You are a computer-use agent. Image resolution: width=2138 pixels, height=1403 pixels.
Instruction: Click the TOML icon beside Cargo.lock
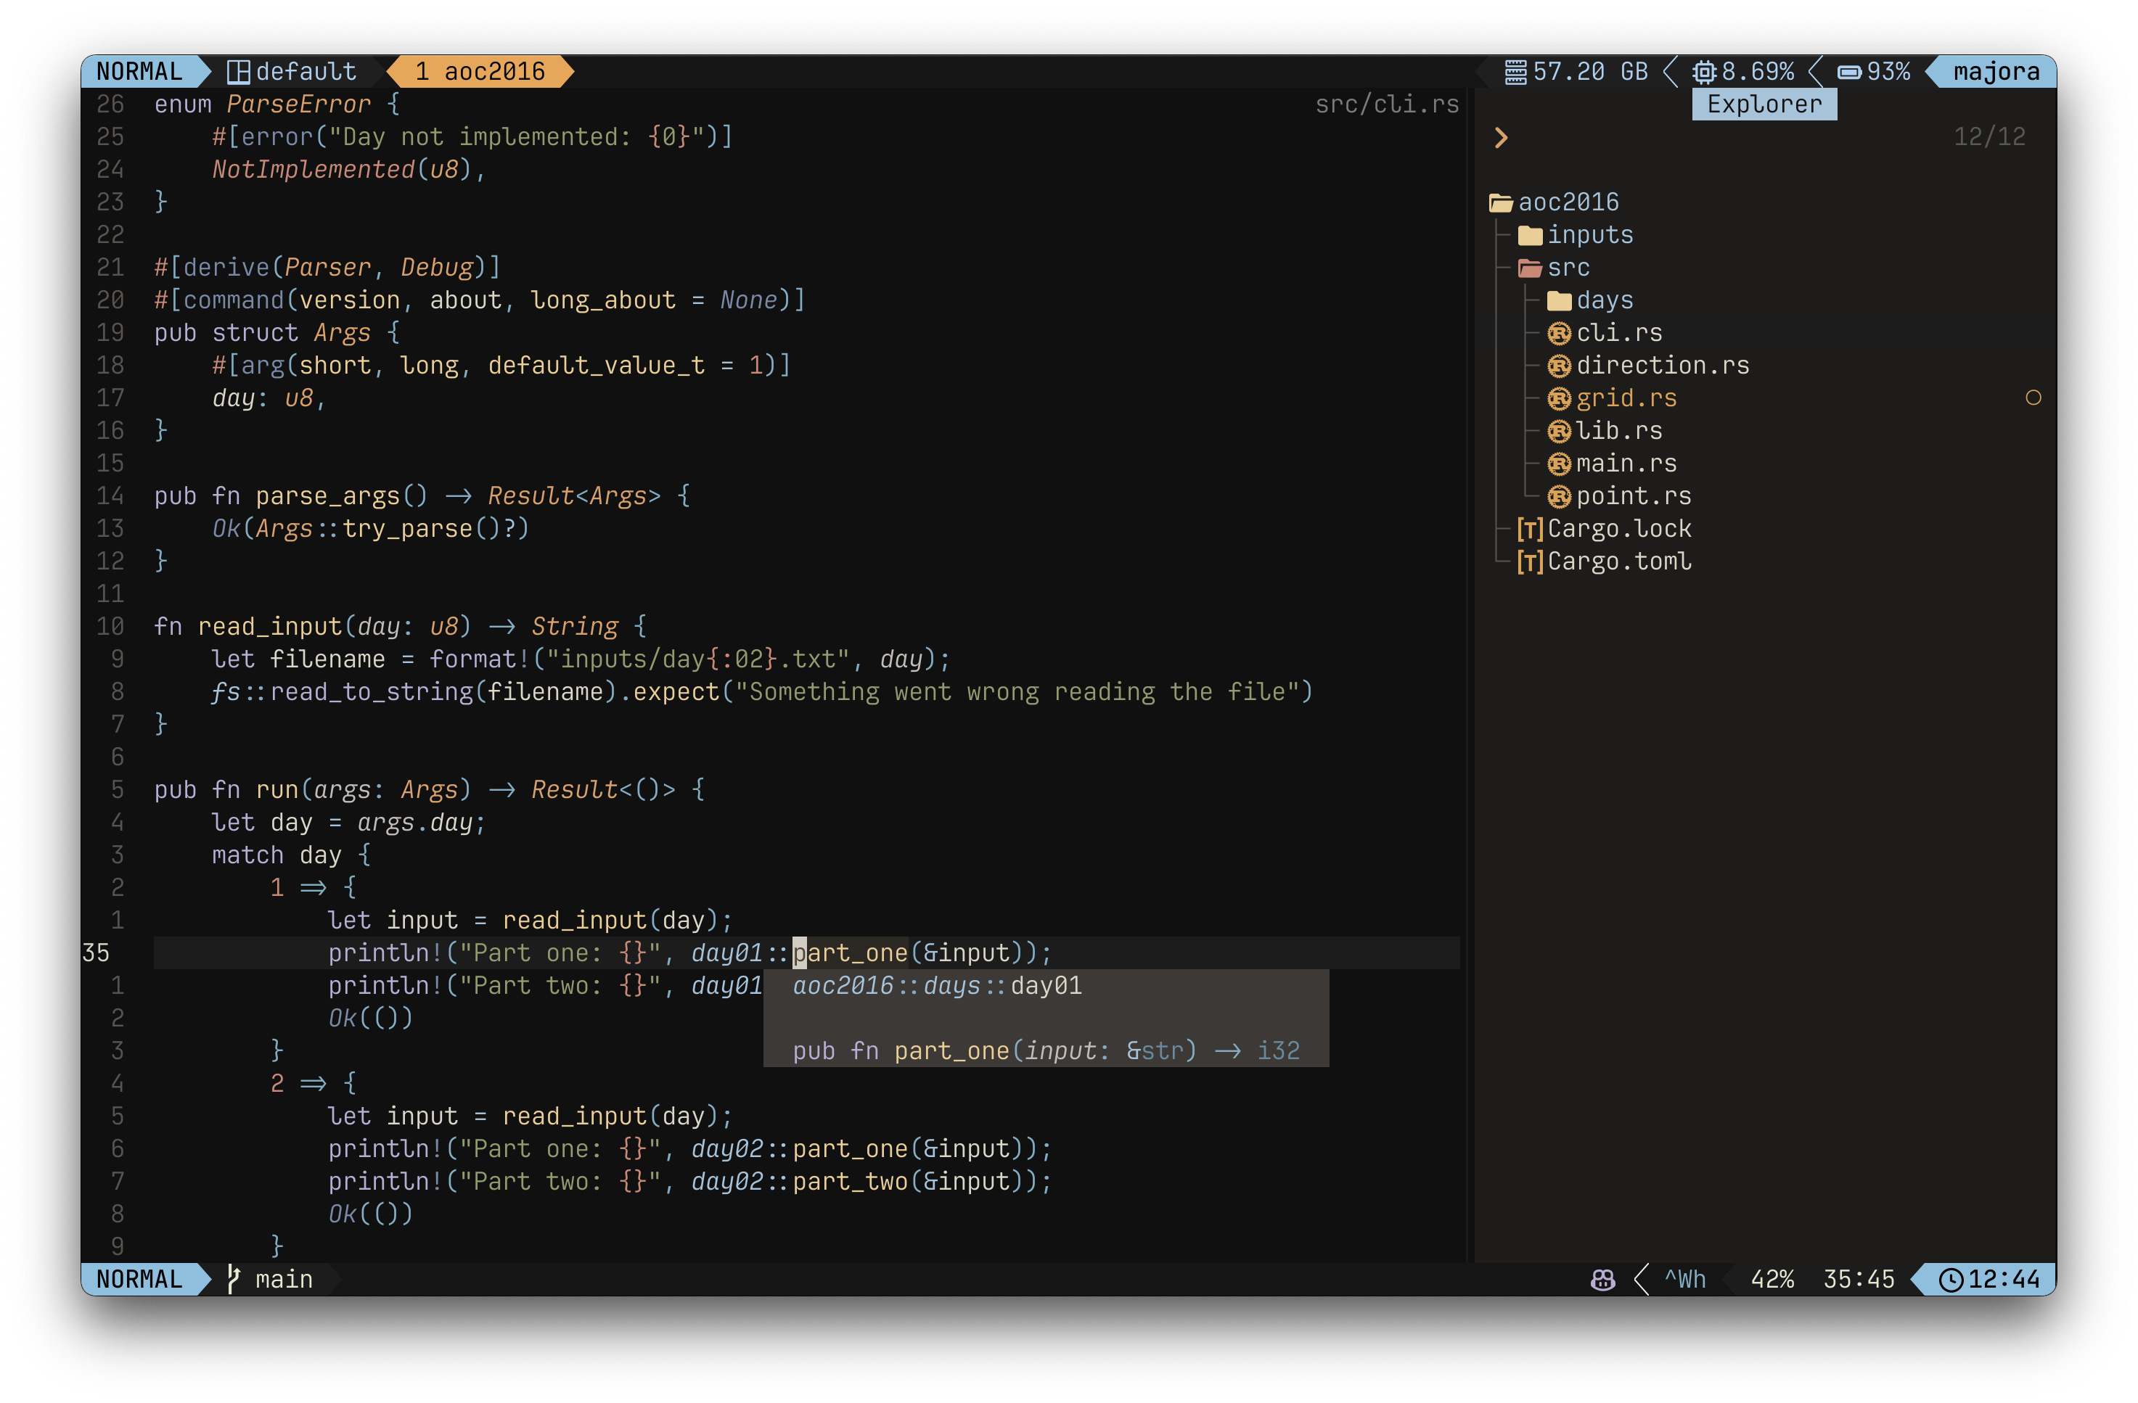[1530, 529]
